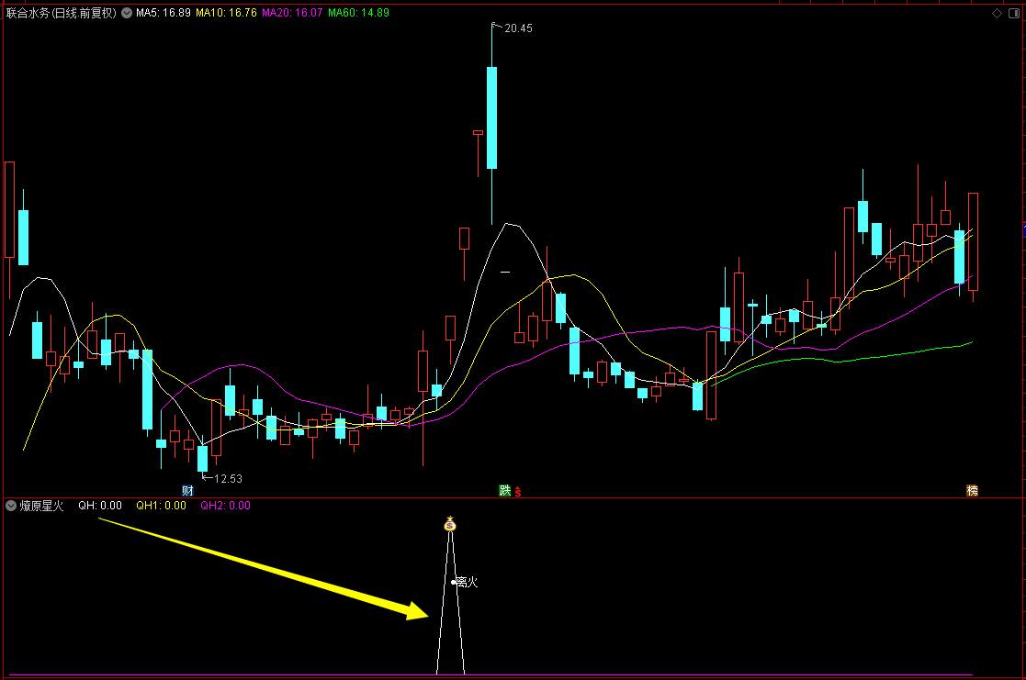
Task: Click the 离火 signal label
Action: pos(468,582)
